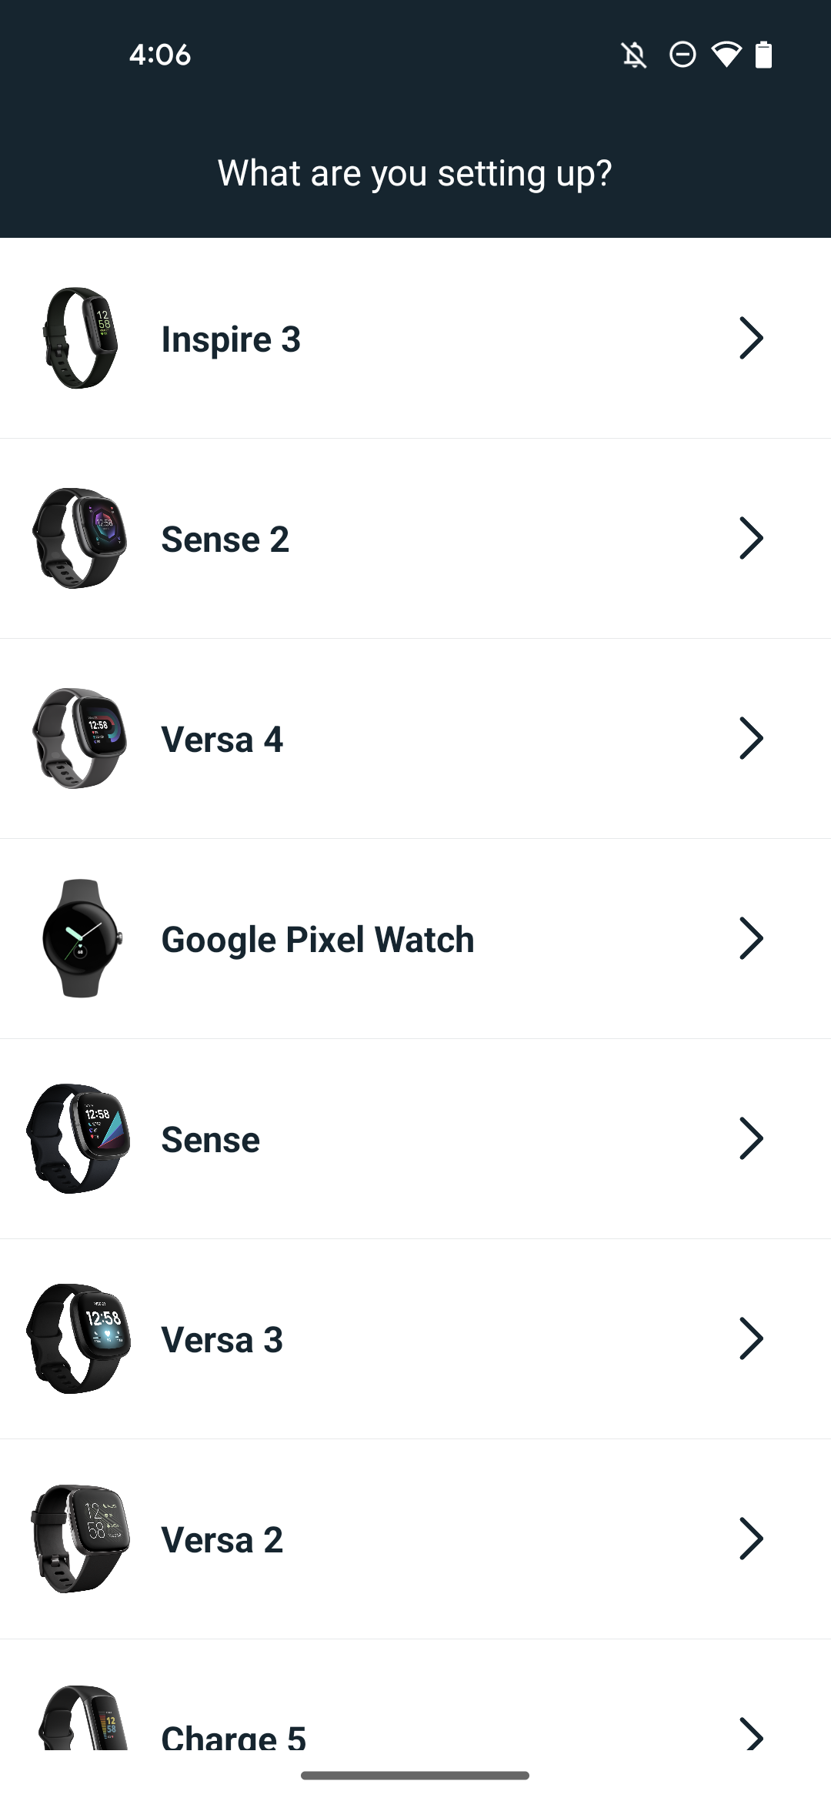Screen dimensions: 831x1801
Task: Select Versa 3 device name
Action: point(222,1340)
